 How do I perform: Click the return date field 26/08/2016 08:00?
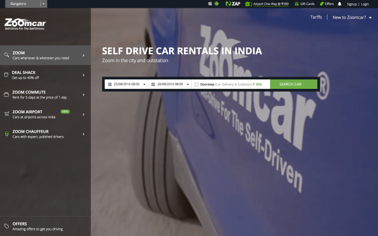pos(170,84)
